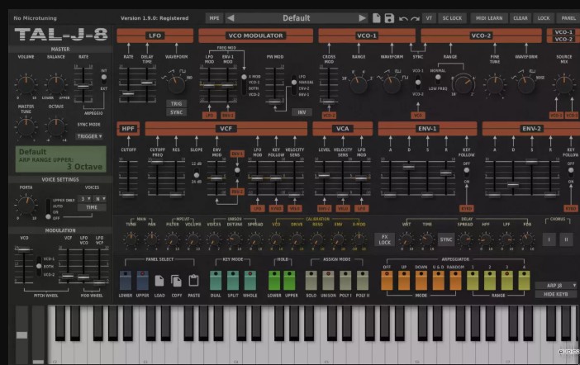Click the HIDE KEYB button
Viewport: 580px width, 365px height.
(x=555, y=294)
